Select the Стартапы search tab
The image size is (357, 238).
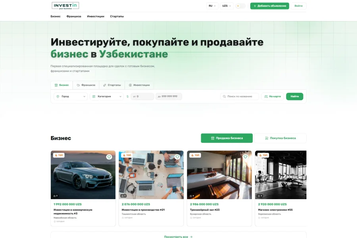(x=112, y=85)
